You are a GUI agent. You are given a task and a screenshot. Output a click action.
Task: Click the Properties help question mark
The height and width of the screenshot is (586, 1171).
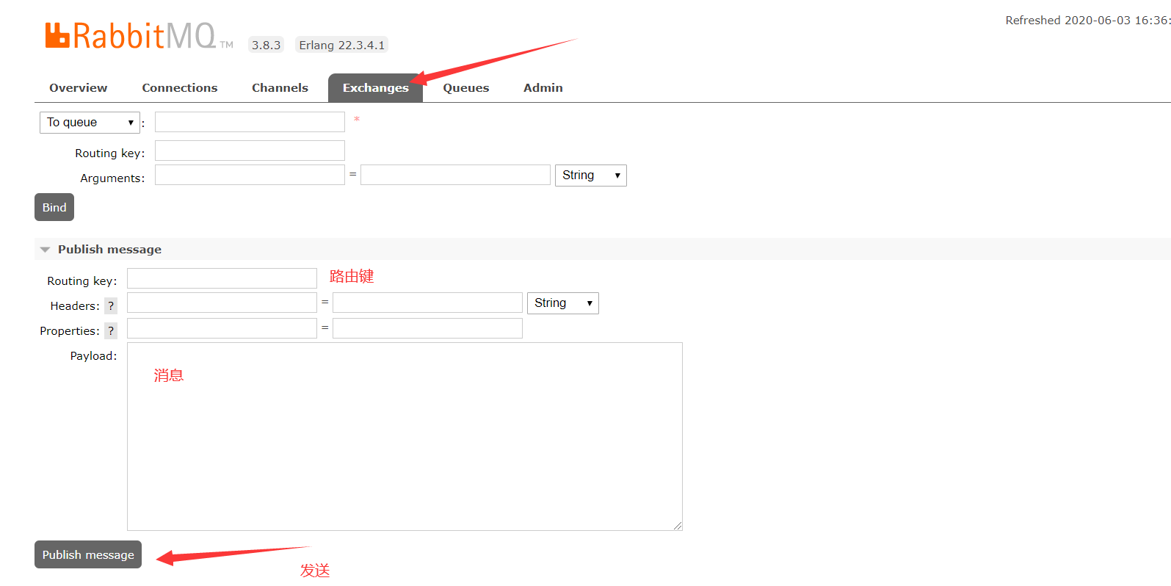(x=111, y=331)
